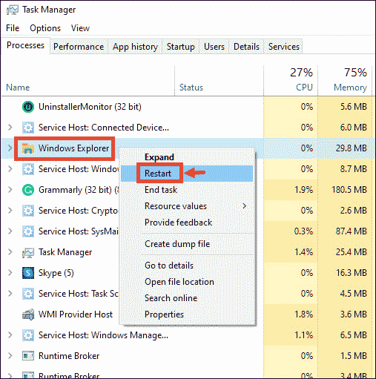Expand the Grammarly (32 bit) process group

[x=10, y=190]
